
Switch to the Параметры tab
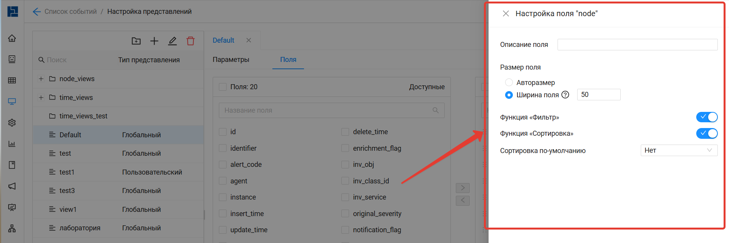click(231, 60)
